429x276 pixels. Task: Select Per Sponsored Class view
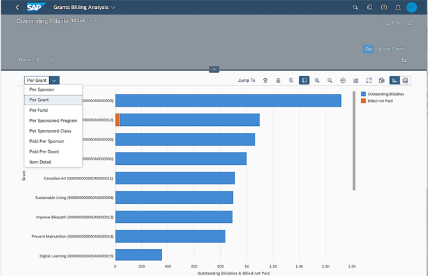[x=54, y=131]
